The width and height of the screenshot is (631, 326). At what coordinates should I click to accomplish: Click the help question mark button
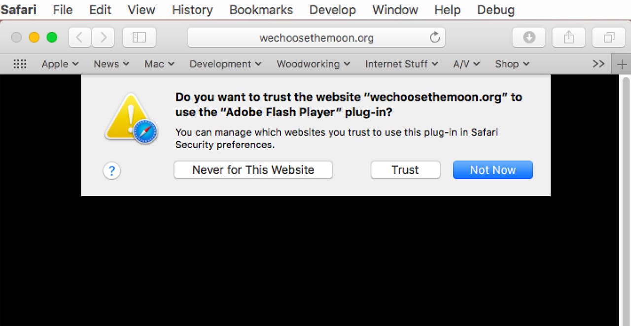pos(112,171)
